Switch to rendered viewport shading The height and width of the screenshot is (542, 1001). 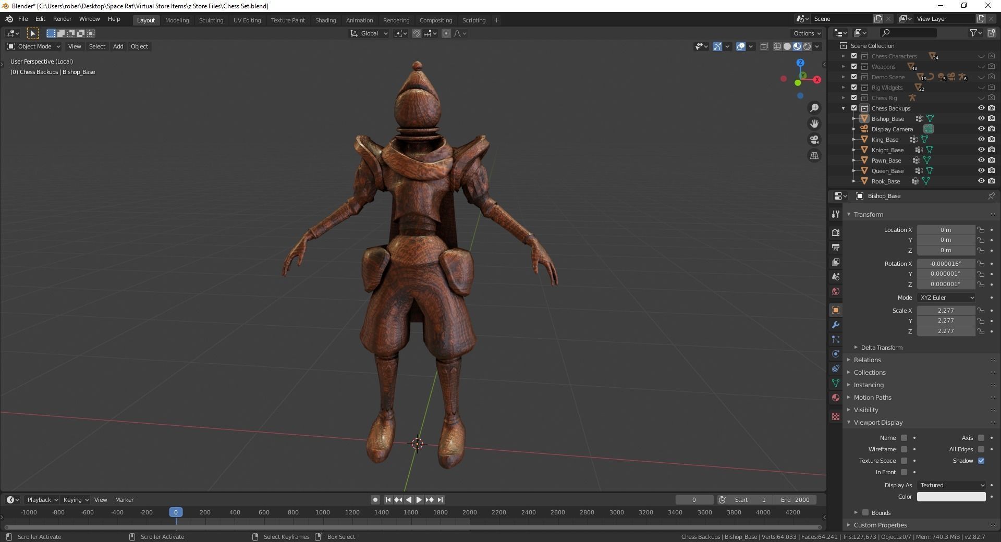807,46
